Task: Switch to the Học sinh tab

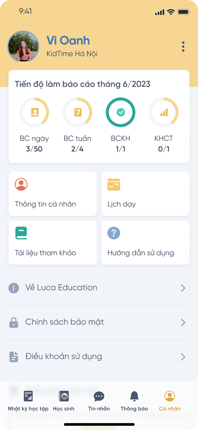Action: pyautogui.click(x=64, y=401)
